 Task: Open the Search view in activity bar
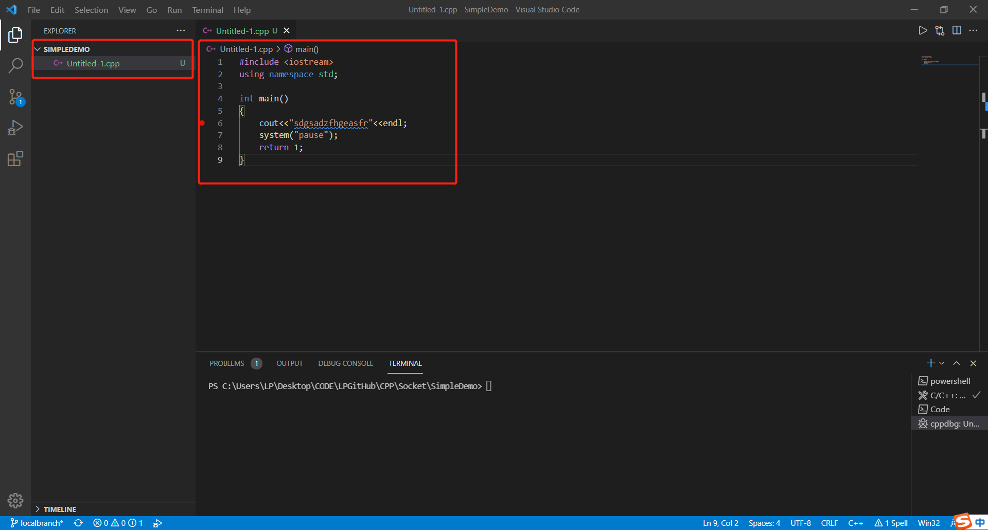pyautogui.click(x=15, y=66)
